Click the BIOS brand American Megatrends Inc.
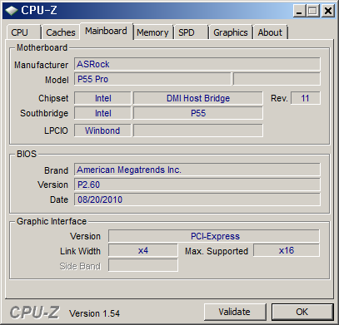339x325 pixels. 197,170
